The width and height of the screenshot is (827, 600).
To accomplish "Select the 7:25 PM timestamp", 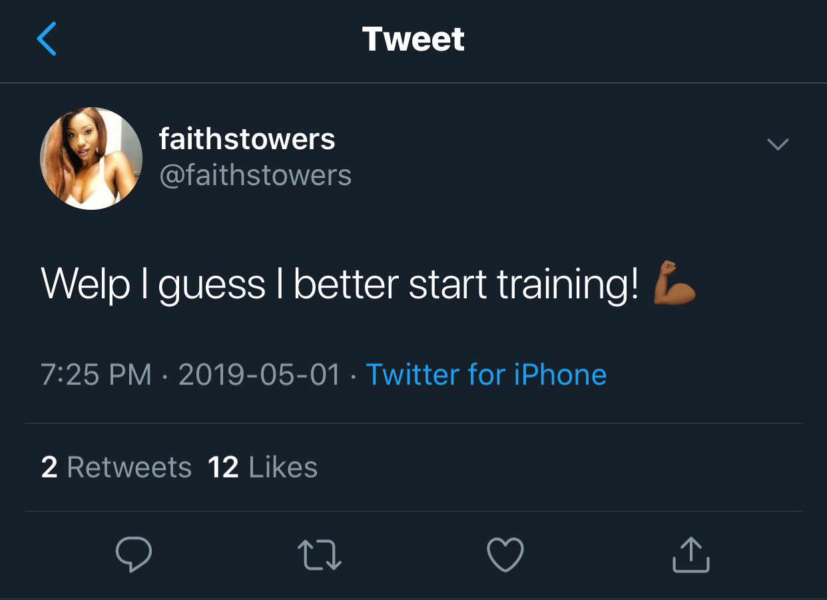I will pos(97,375).
